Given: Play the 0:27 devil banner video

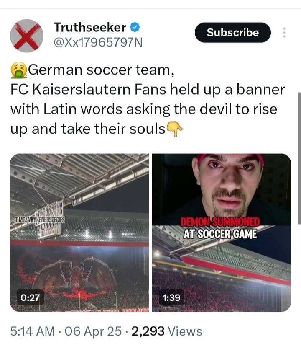Looking at the screenshot, I should click(x=79, y=233).
